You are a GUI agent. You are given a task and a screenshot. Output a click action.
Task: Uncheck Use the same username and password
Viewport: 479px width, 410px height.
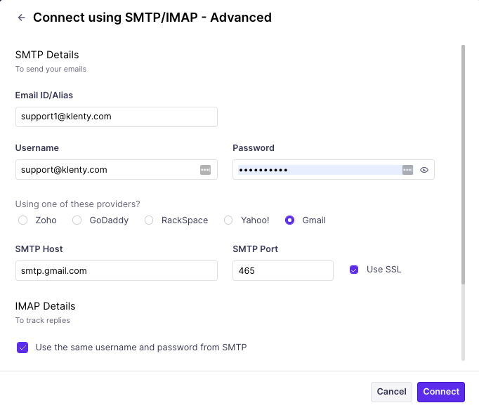(22, 348)
